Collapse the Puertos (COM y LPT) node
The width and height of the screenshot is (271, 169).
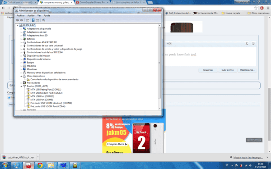click(21, 86)
